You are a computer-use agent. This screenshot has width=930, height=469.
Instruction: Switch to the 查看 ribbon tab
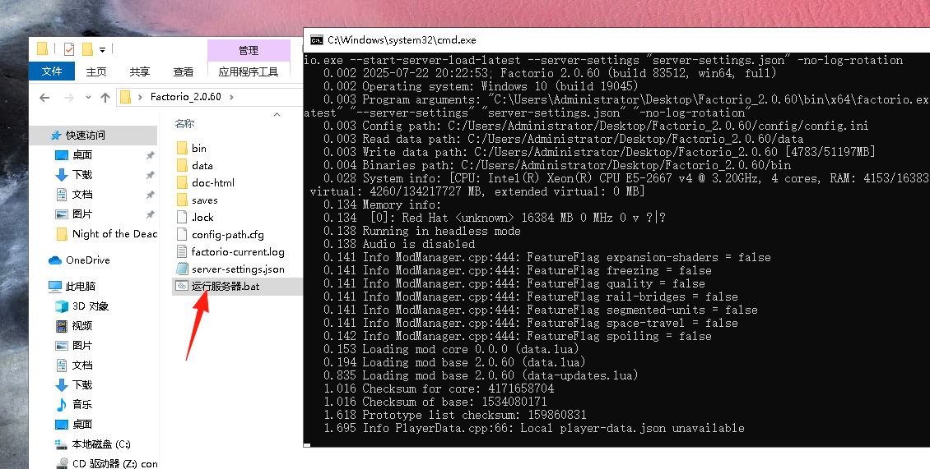(184, 71)
